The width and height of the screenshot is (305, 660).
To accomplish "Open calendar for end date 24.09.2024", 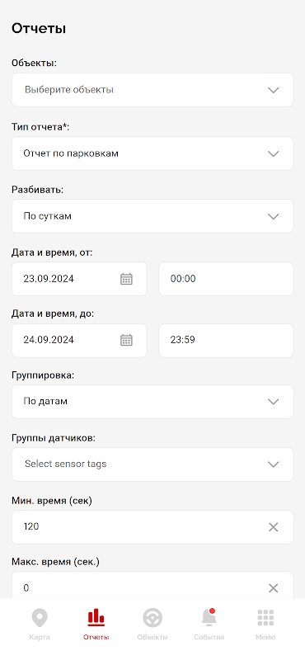I will pyautogui.click(x=127, y=340).
